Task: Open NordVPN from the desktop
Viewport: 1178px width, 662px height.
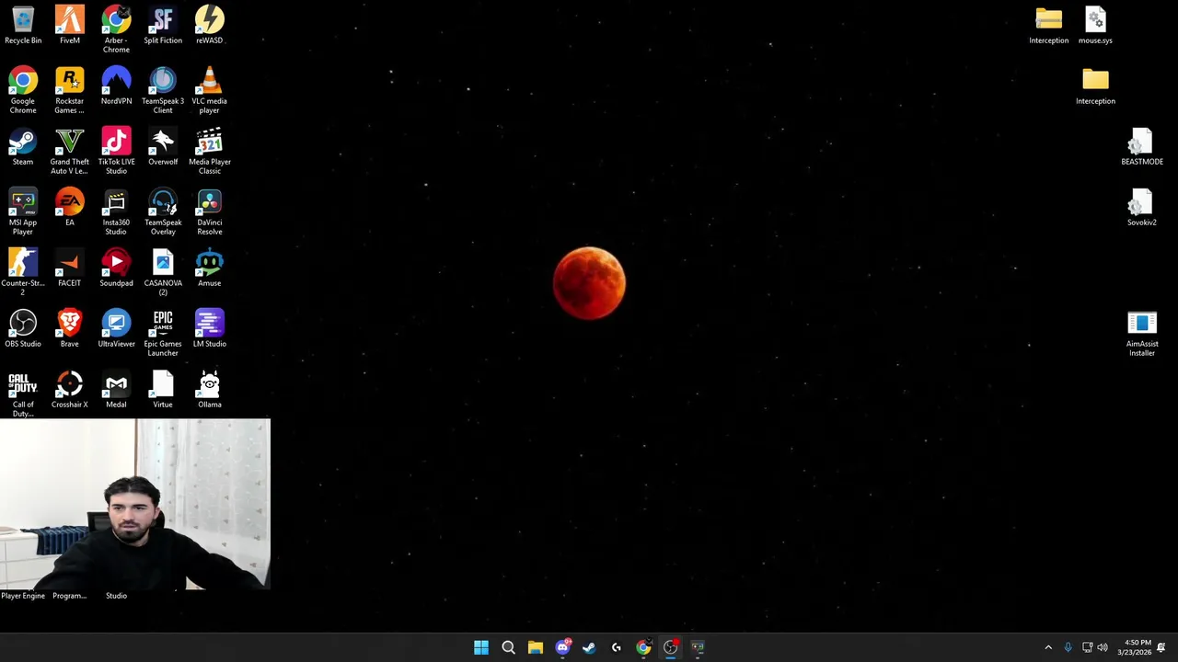Action: (x=116, y=86)
